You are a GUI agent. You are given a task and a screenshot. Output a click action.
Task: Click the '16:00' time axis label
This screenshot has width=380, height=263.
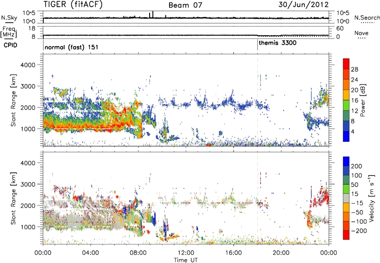pos(233,253)
